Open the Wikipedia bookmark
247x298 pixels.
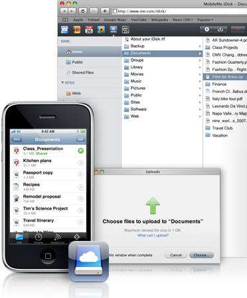(159, 20)
